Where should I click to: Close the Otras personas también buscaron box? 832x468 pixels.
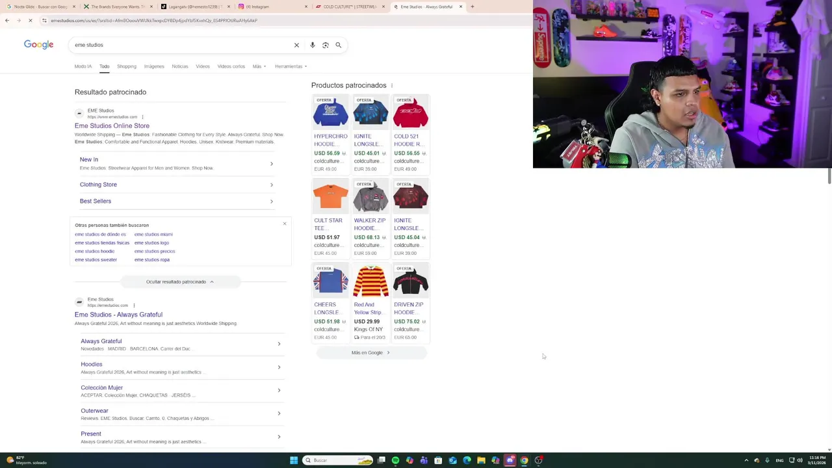284,224
